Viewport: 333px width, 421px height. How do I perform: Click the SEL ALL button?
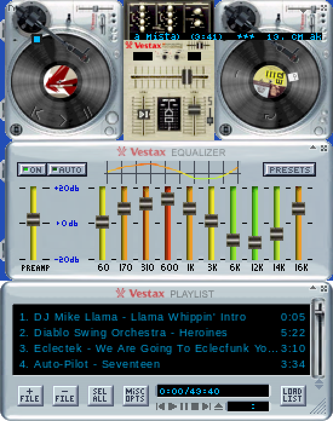tap(100, 395)
